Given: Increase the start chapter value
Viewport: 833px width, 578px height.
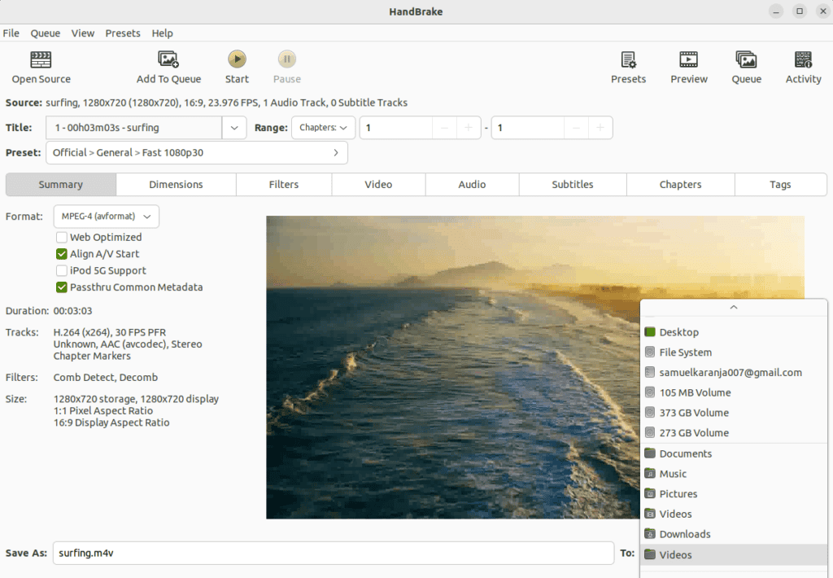Looking at the screenshot, I should pyautogui.click(x=469, y=128).
